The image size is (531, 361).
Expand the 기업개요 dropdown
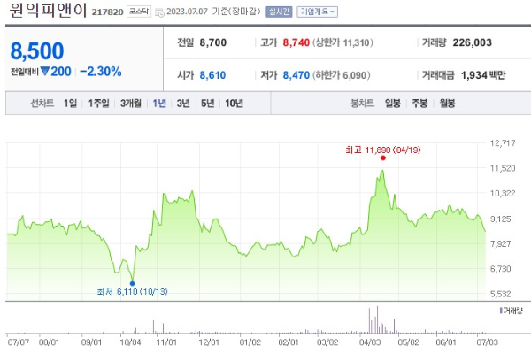coord(317,12)
